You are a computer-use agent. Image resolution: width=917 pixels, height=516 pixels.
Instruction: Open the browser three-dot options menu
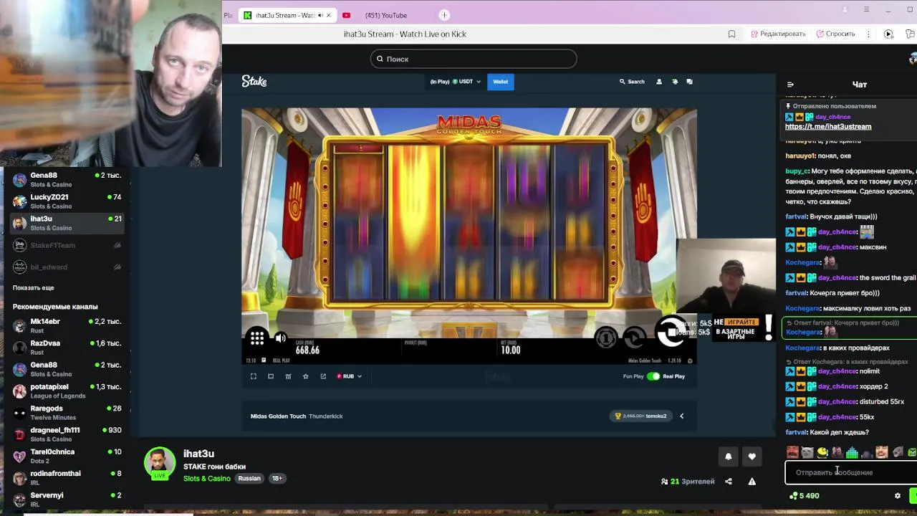868,34
